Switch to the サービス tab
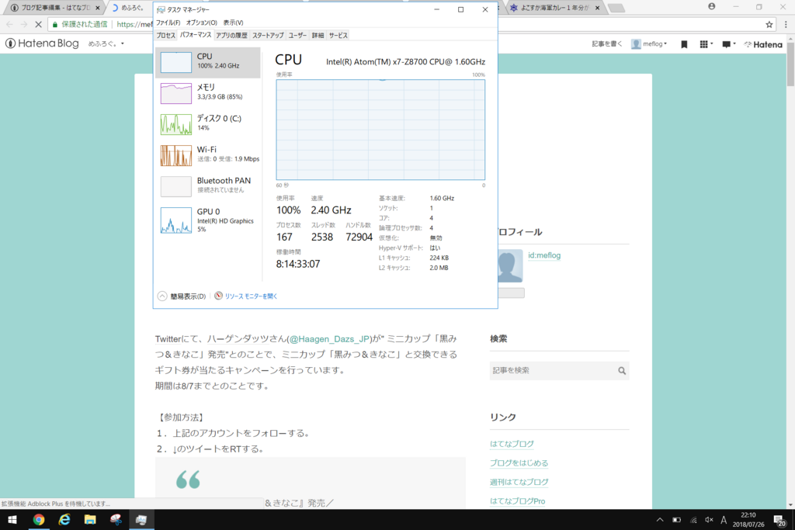795x530 pixels. [x=338, y=36]
